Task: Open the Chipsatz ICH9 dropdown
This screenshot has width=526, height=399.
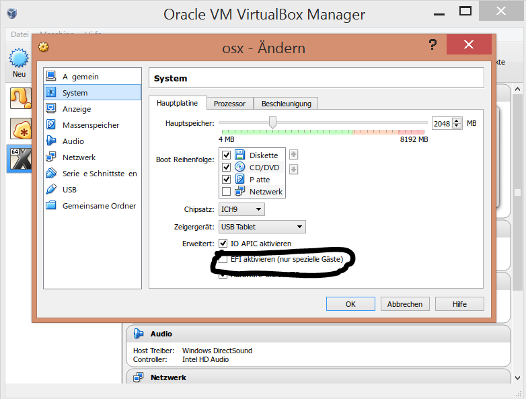Action: 241,209
